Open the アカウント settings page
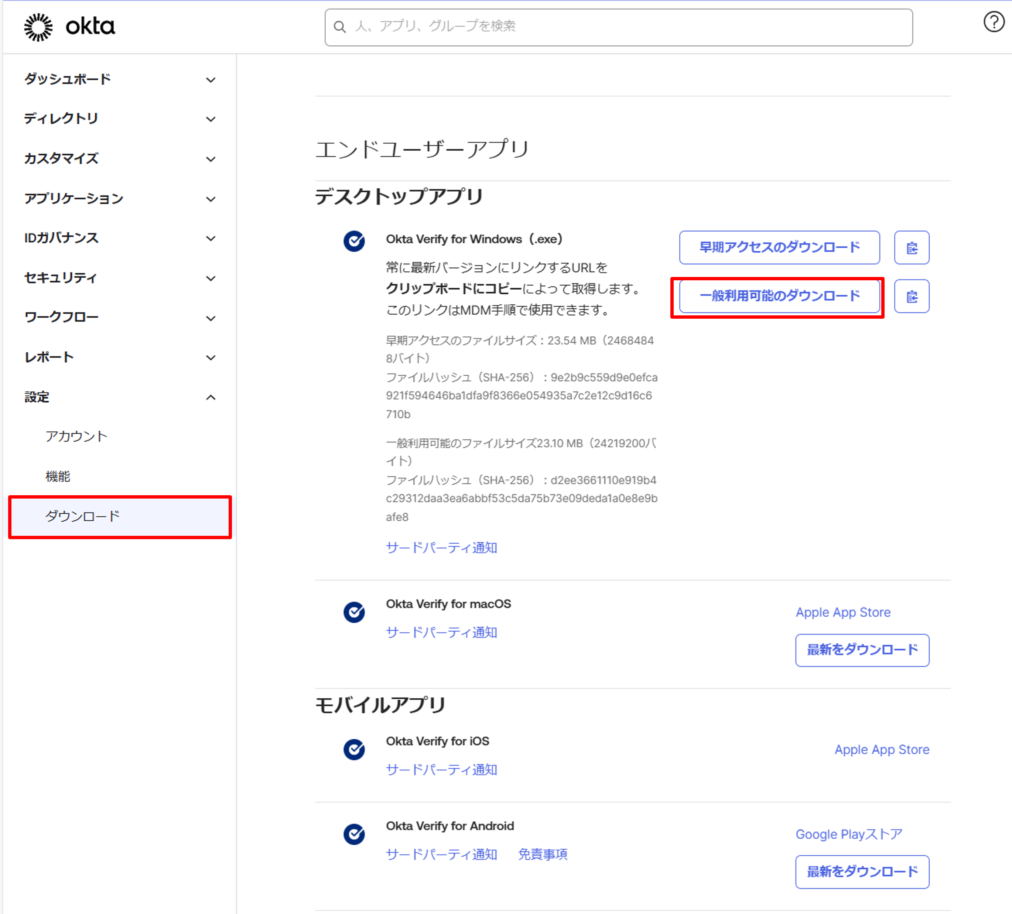 coord(76,436)
